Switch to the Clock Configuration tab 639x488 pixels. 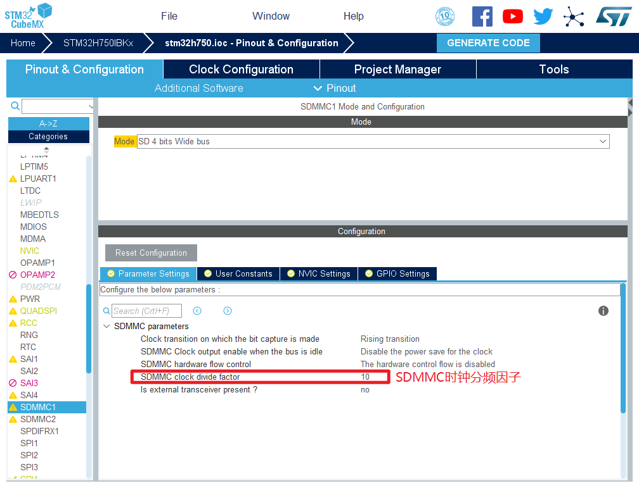point(241,70)
